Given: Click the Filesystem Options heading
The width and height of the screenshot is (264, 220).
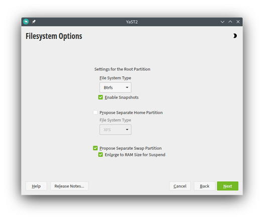Looking at the screenshot, I should point(54,36).
